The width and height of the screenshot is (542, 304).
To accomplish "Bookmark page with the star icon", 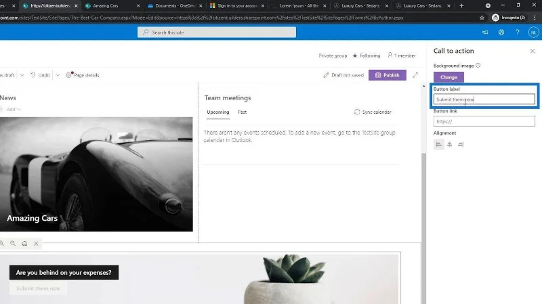I will (x=482, y=18).
